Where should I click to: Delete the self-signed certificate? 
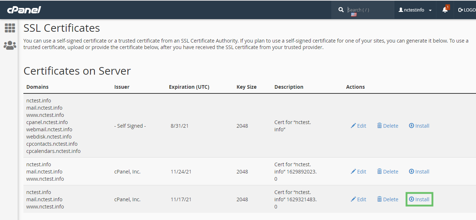point(388,126)
